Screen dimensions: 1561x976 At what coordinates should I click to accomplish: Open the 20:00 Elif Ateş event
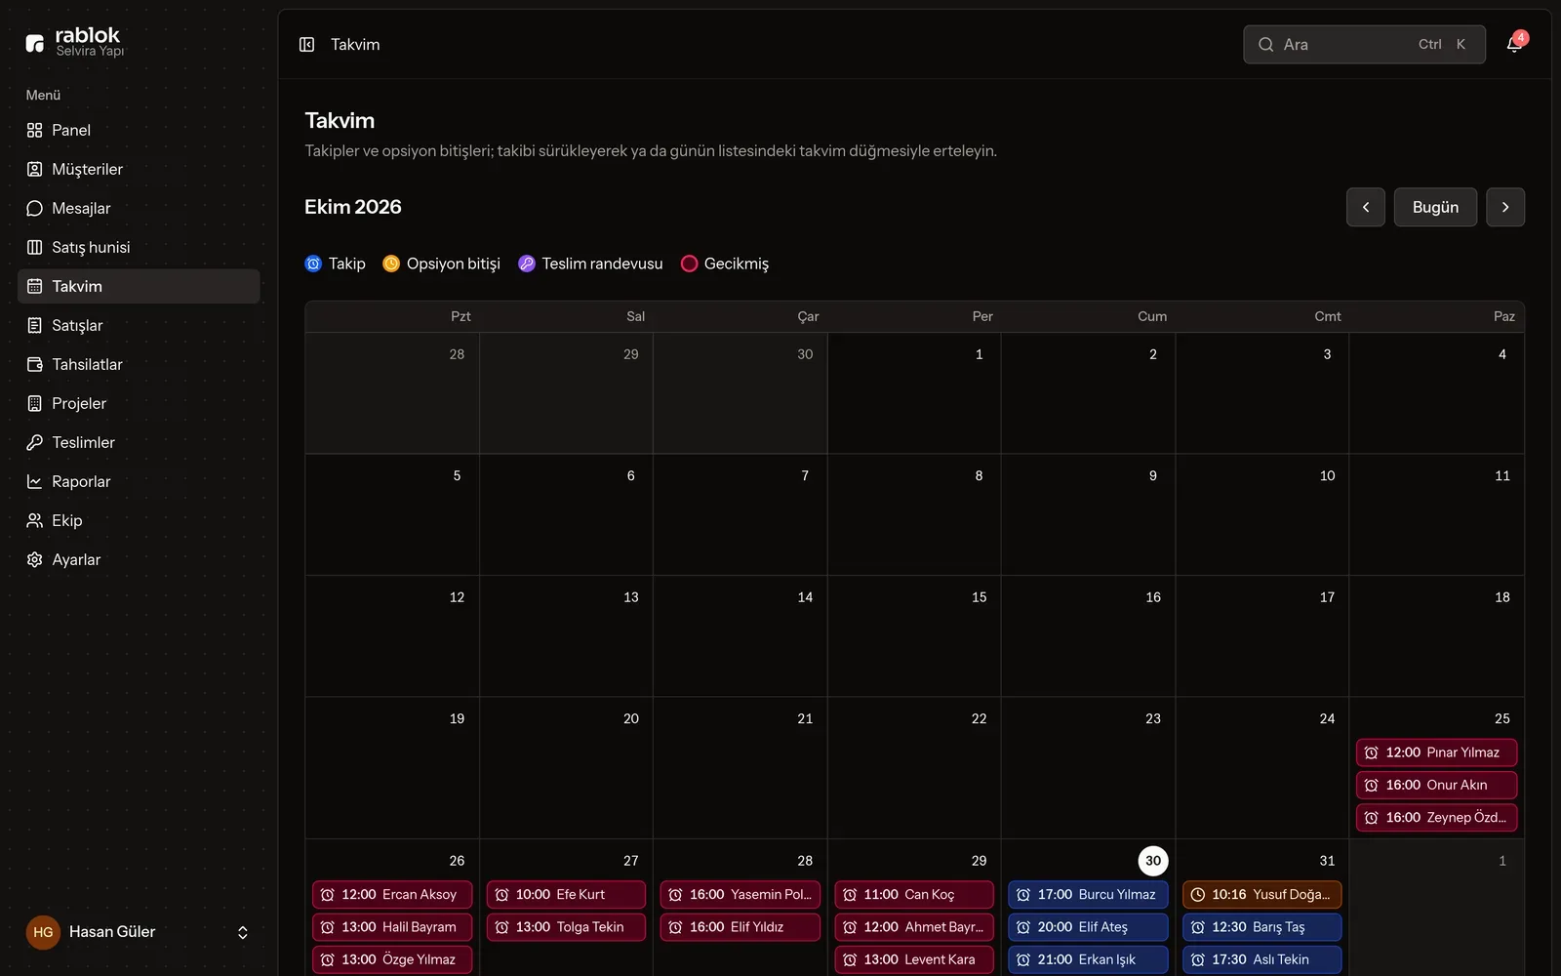[1088, 927]
